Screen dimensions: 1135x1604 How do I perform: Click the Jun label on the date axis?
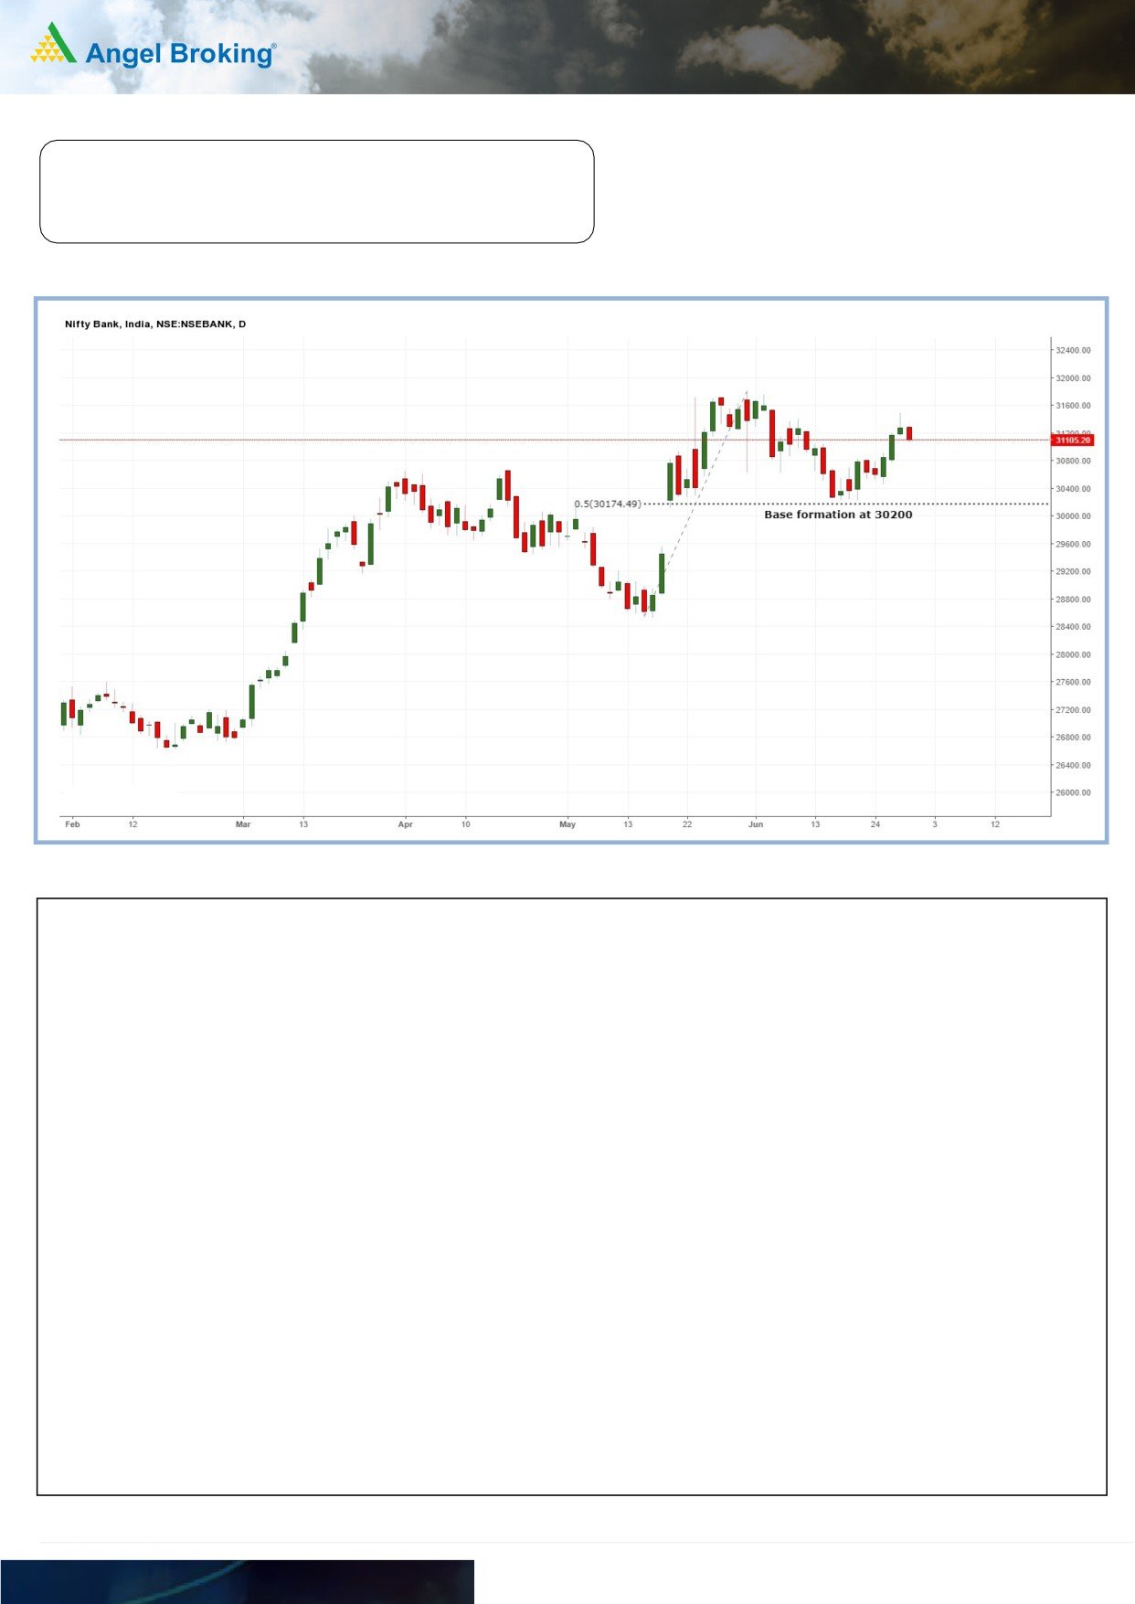(x=756, y=824)
